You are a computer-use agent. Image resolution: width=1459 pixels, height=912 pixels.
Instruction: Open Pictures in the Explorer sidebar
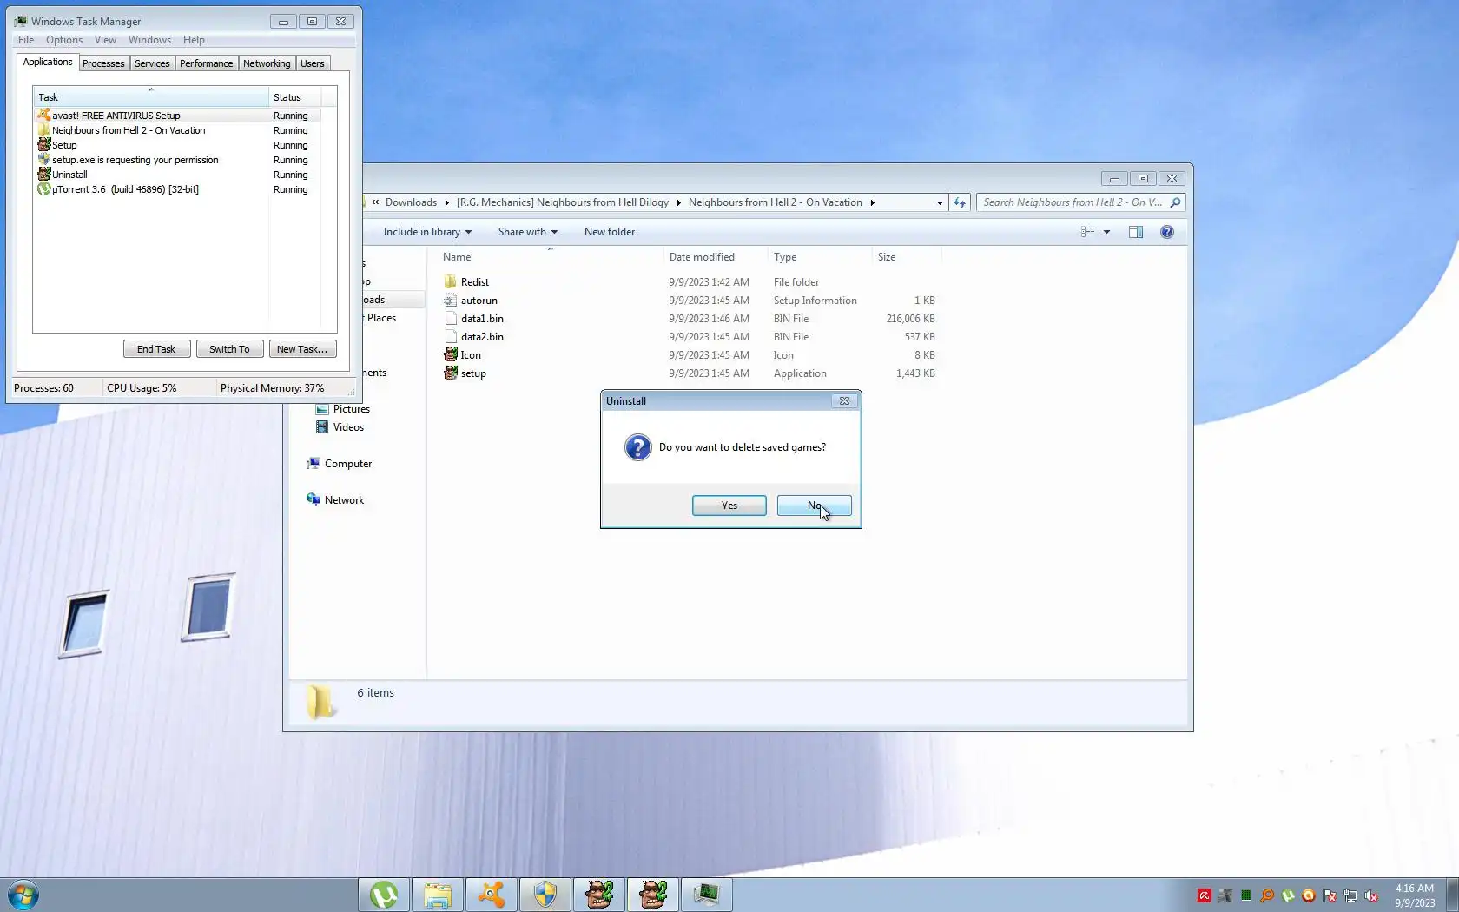342,409
